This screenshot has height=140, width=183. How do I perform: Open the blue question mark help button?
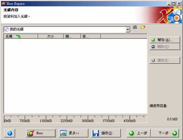click(x=10, y=133)
